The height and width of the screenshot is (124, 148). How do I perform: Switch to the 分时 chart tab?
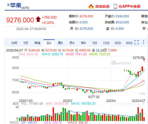click(x=14, y=43)
